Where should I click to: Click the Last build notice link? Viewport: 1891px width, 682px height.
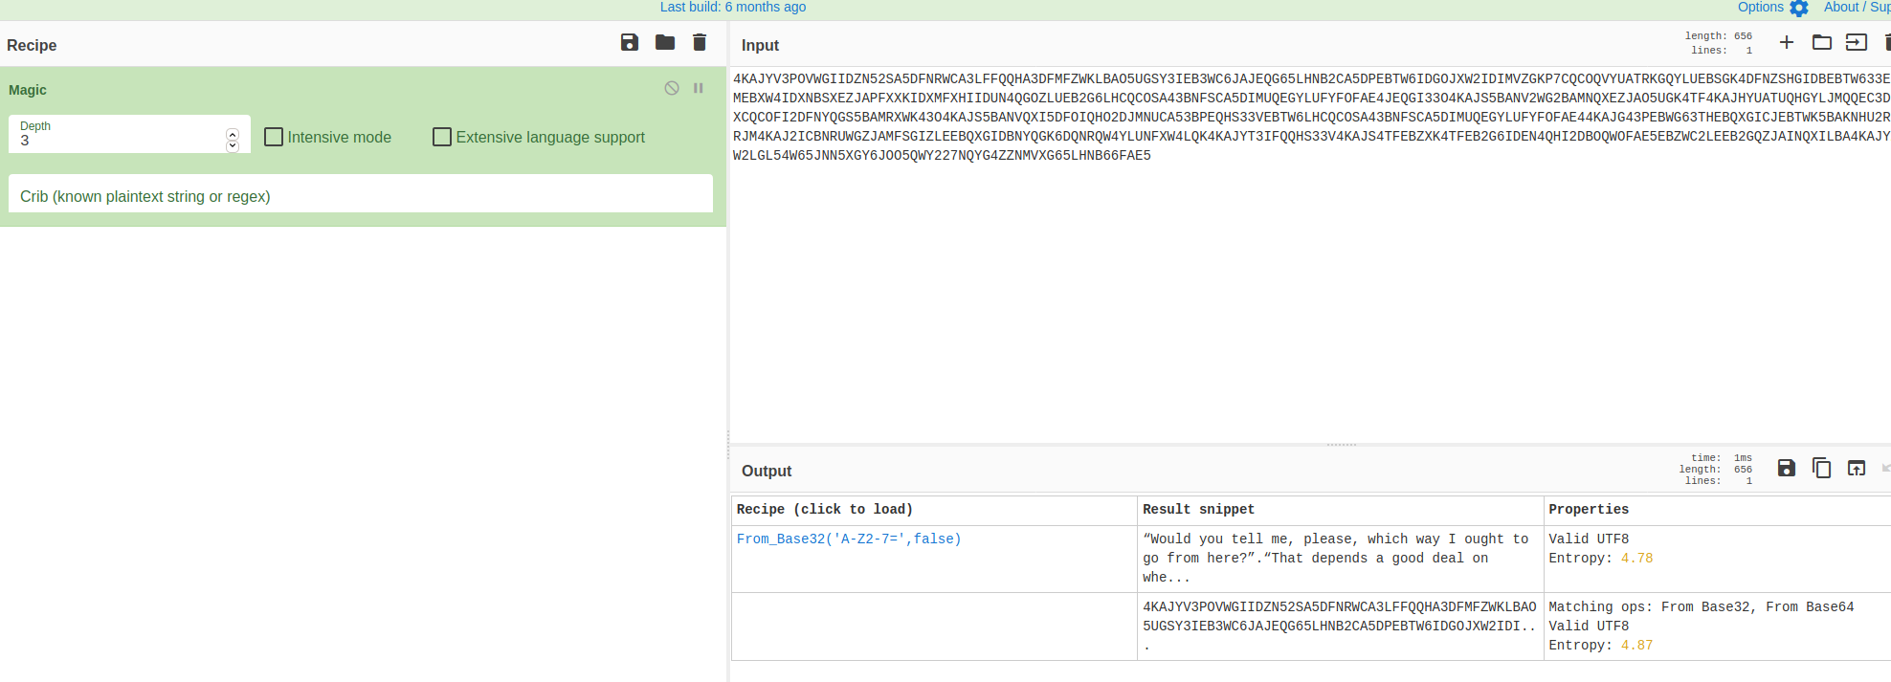click(732, 8)
